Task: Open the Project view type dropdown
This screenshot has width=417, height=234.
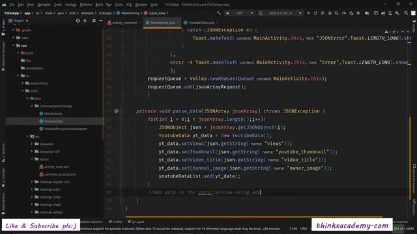Action: pyautogui.click(x=18, y=21)
